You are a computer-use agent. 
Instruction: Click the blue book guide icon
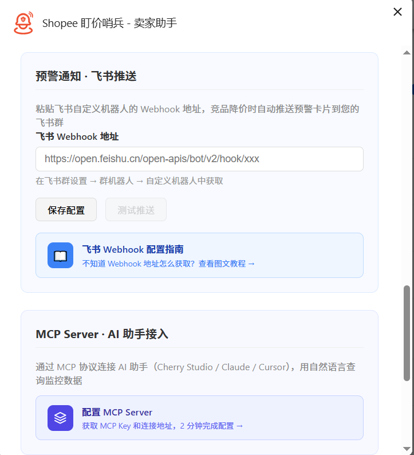tap(60, 256)
